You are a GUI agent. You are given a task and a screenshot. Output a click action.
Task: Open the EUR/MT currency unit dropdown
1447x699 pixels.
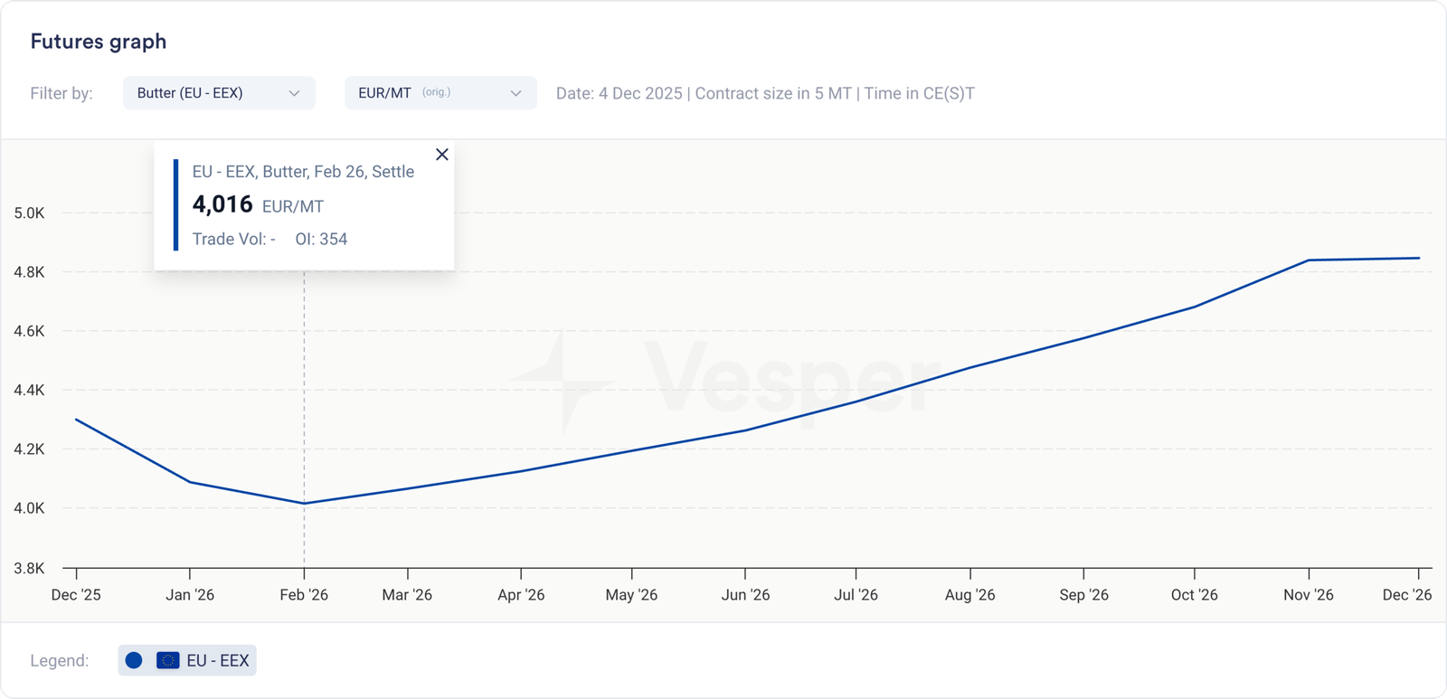[440, 93]
